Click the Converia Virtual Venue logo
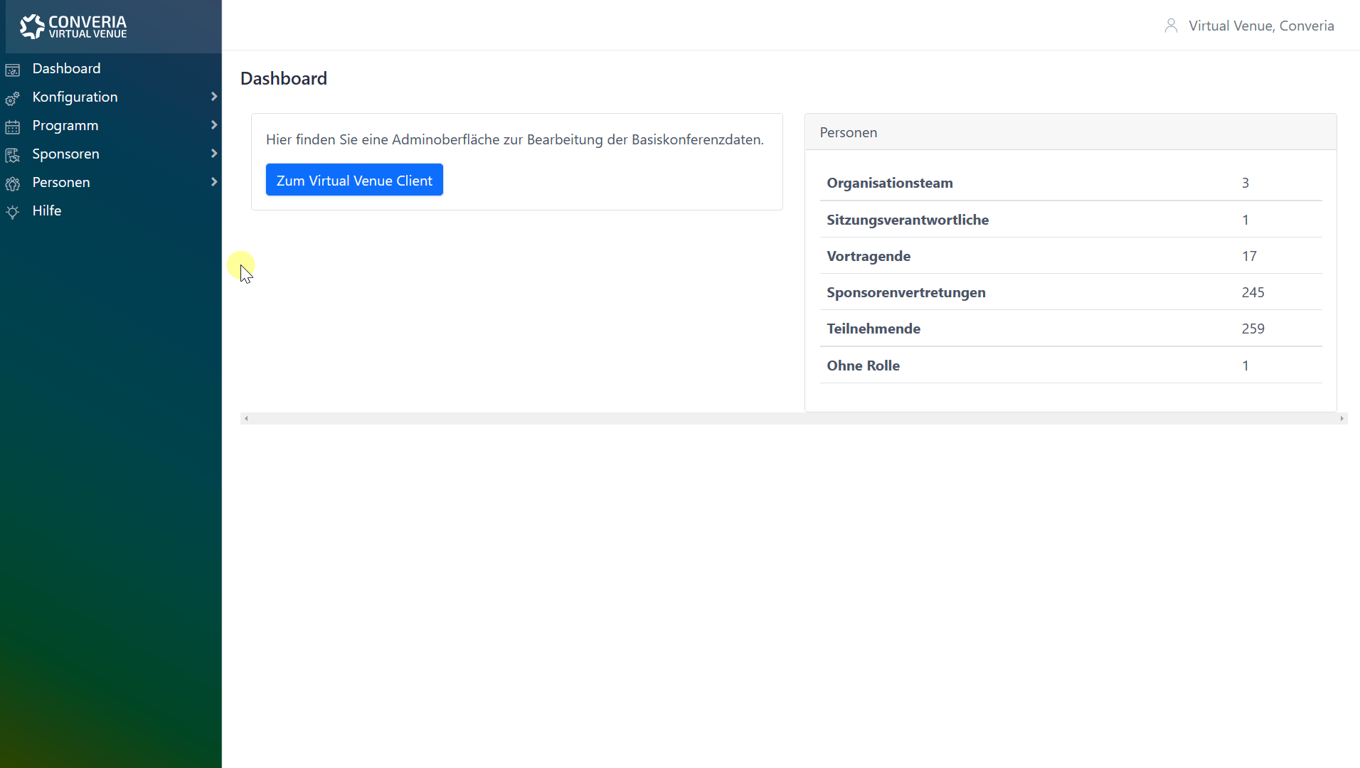Screen dimensions: 1360x768 [73, 26]
